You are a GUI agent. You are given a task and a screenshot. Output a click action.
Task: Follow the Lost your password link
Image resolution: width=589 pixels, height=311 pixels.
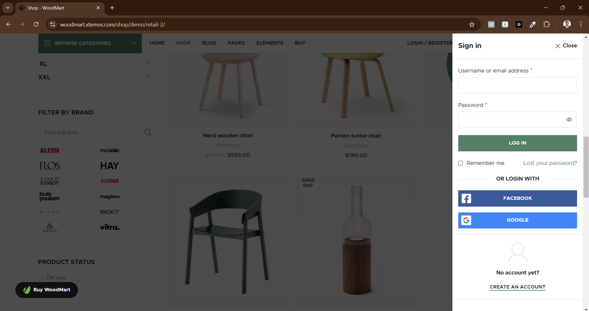(x=550, y=163)
